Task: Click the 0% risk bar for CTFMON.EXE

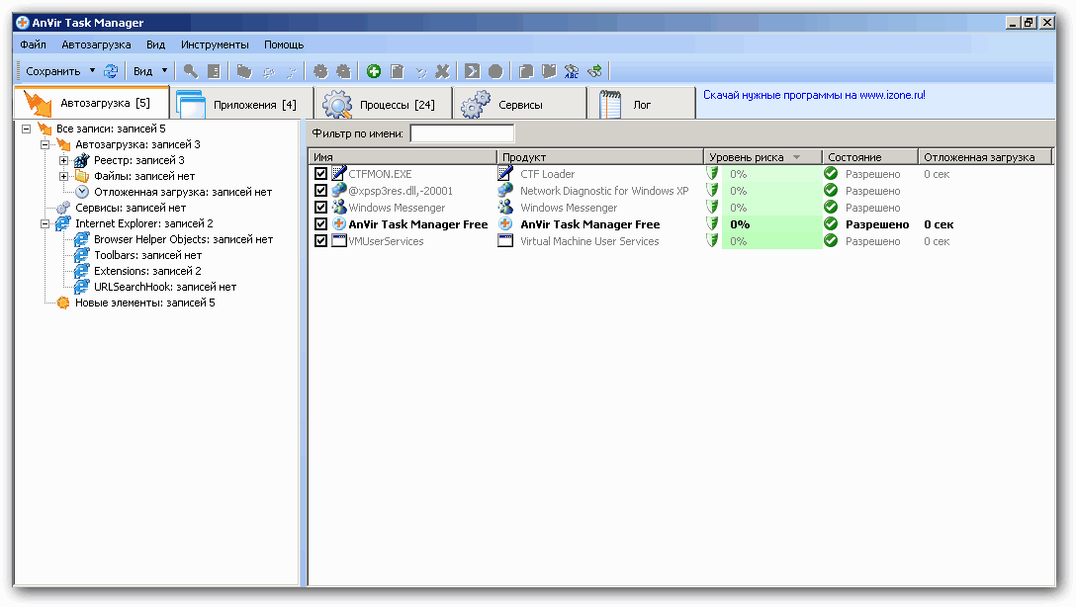Action: click(772, 174)
